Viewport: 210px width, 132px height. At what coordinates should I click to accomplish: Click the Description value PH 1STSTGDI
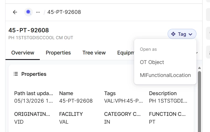pos(168,101)
